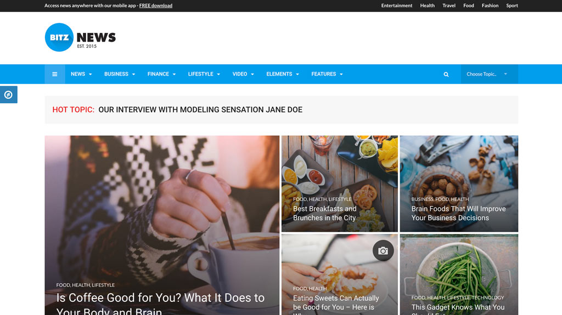Viewport: 562px width, 315px height.
Task: Open the Elements menu
Action: (283, 74)
